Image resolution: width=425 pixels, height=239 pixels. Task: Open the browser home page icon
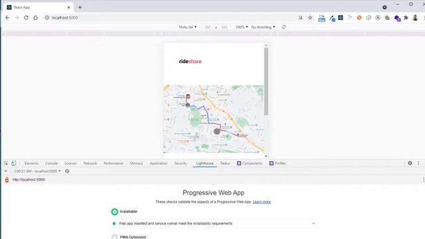[x=35, y=18]
